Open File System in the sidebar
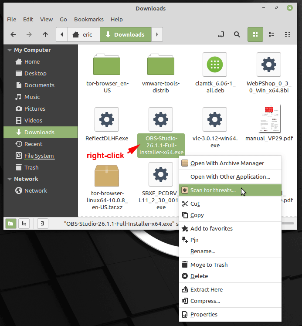This screenshot has width=302, height=326. tap(41, 156)
